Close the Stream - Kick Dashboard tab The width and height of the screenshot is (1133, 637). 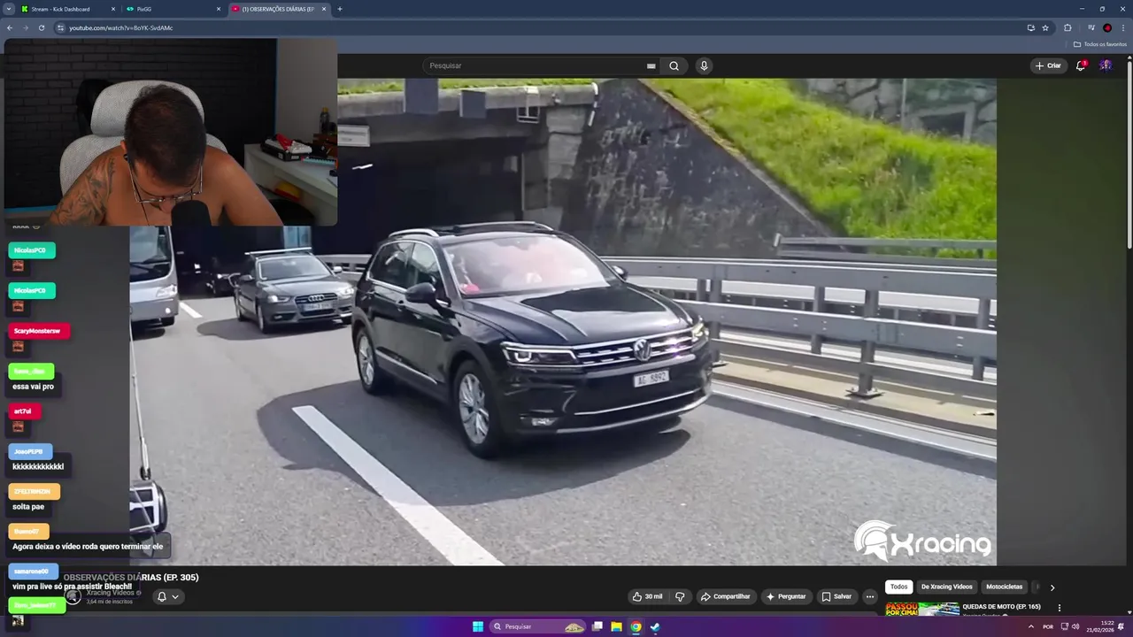coord(113,9)
